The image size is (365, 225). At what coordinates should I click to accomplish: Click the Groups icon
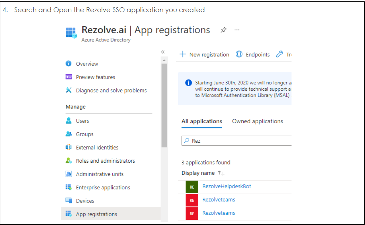pos(68,134)
